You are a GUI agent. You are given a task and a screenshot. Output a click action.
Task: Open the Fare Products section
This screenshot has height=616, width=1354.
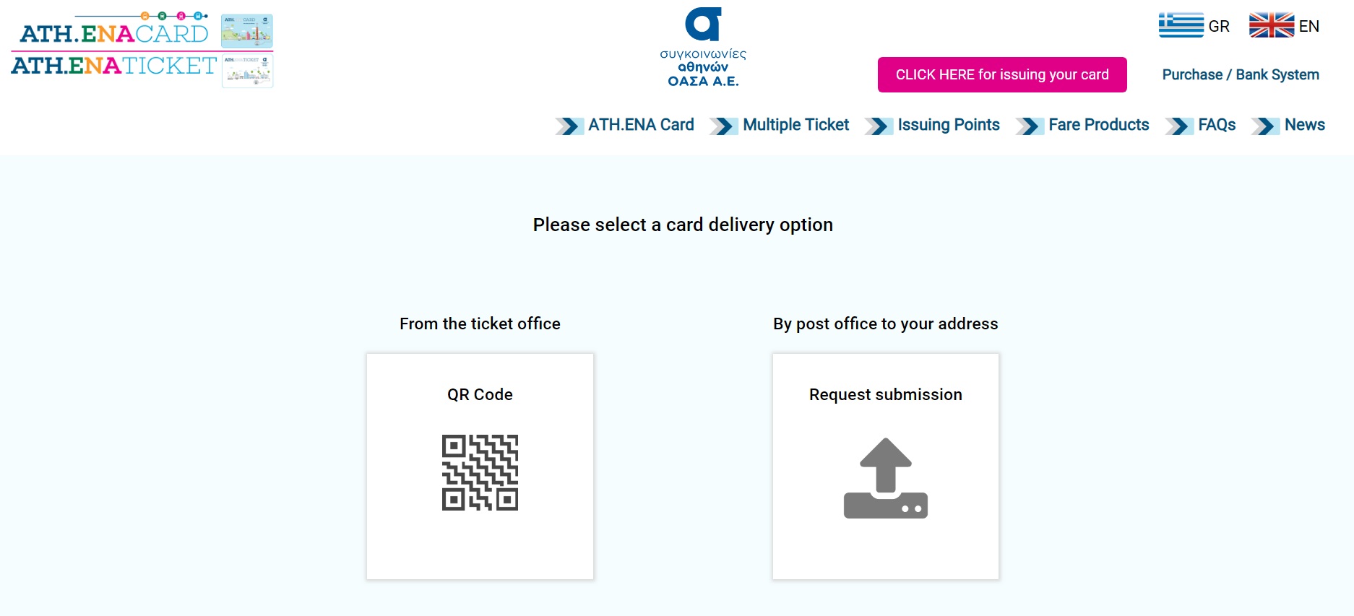(1099, 125)
